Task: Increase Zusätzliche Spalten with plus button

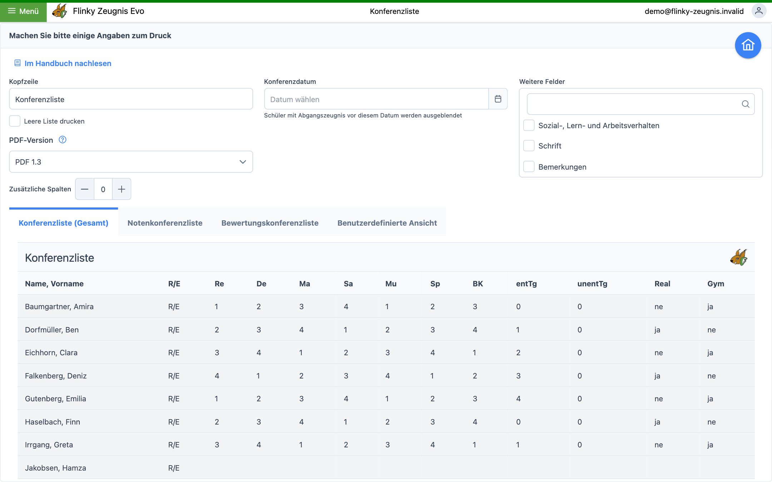Action: [122, 189]
